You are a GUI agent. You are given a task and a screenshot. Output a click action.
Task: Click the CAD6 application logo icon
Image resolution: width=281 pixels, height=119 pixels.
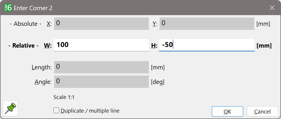(x=8, y=8)
